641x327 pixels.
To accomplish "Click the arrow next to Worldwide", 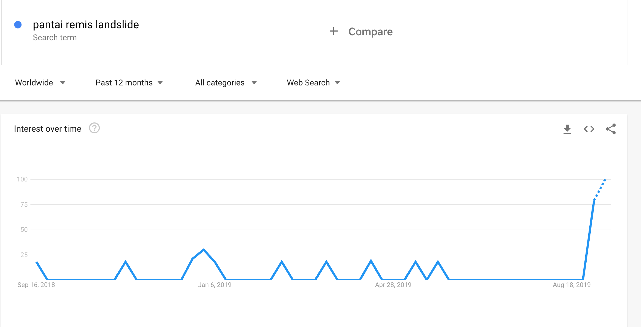I will [63, 83].
